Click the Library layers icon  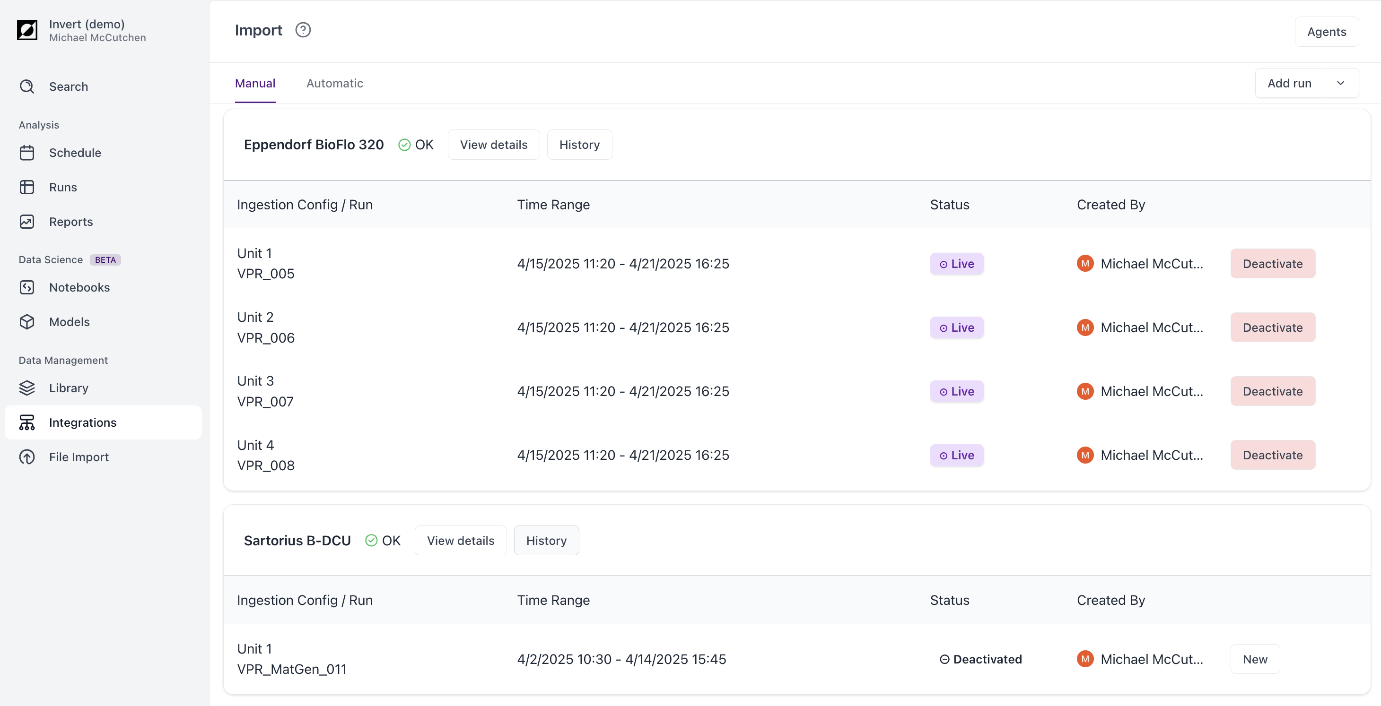click(x=27, y=388)
